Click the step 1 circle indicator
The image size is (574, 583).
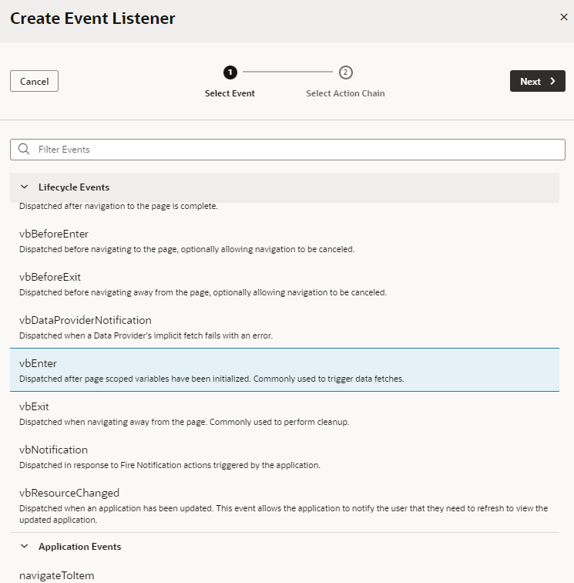pos(230,72)
